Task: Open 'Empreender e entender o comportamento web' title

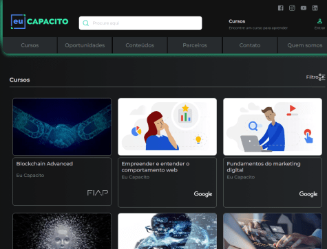Action: point(156,167)
